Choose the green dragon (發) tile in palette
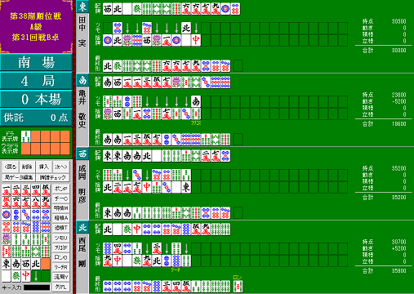 (16, 276)
